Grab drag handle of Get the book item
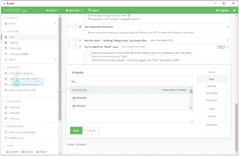 pyautogui.click(x=69, y=40)
